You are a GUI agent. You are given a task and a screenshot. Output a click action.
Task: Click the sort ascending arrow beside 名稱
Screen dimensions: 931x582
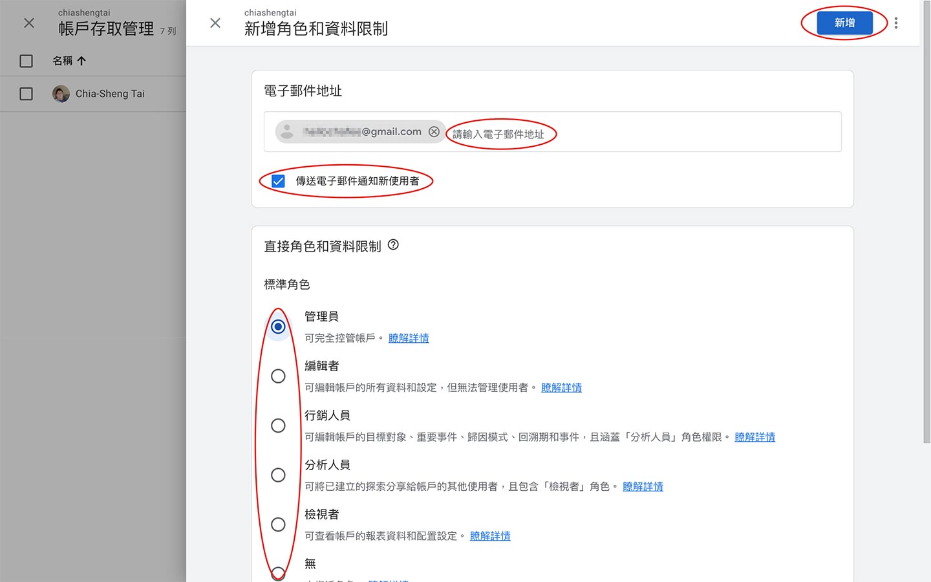coord(81,60)
